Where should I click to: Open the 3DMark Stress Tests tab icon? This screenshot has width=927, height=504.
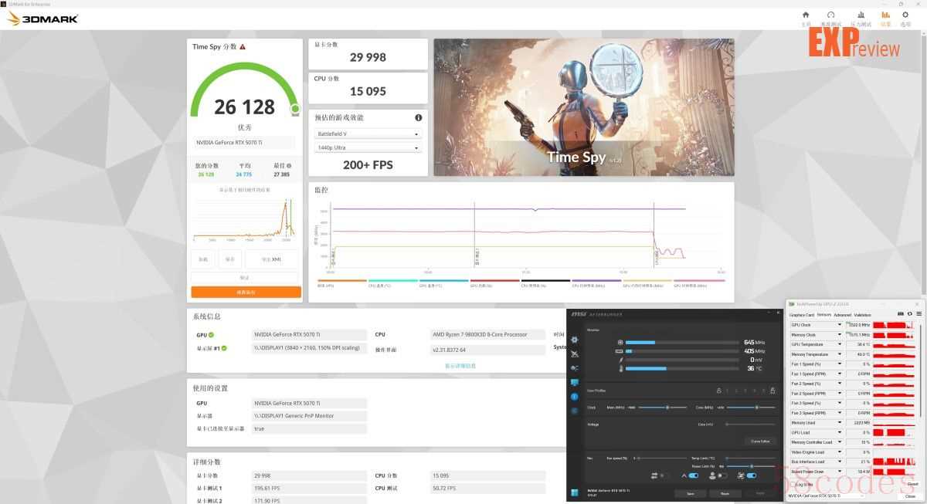click(861, 15)
